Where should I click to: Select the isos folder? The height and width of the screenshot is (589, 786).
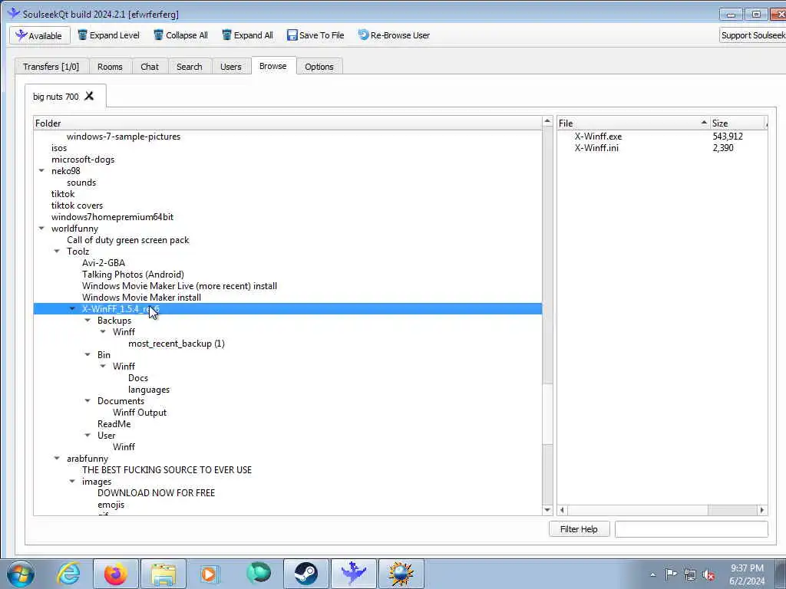click(x=58, y=148)
